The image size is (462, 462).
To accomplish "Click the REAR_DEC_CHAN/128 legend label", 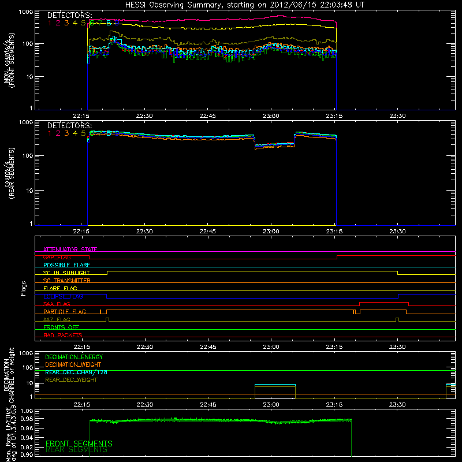I will click(76, 372).
